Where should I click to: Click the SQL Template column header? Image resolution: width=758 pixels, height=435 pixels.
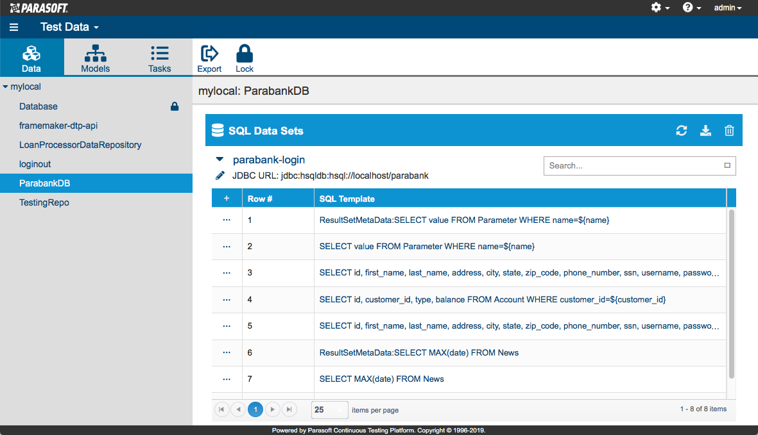tap(520, 199)
